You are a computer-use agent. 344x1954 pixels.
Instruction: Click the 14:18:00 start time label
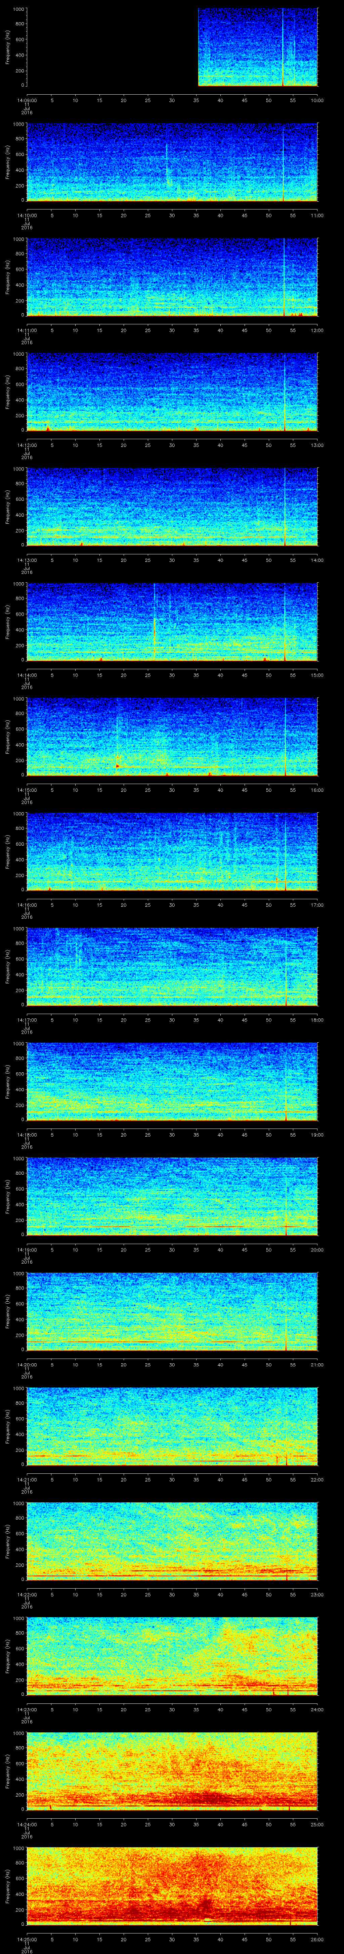pyautogui.click(x=27, y=1135)
